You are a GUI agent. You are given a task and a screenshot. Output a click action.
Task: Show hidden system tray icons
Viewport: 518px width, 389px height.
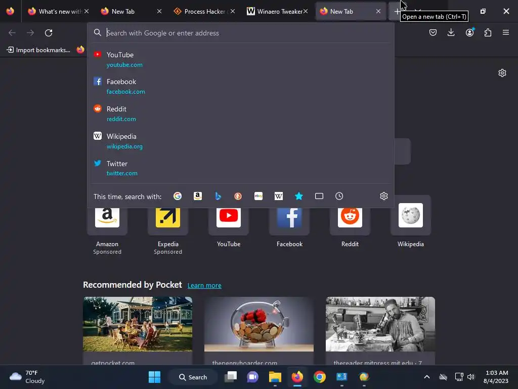(x=427, y=377)
